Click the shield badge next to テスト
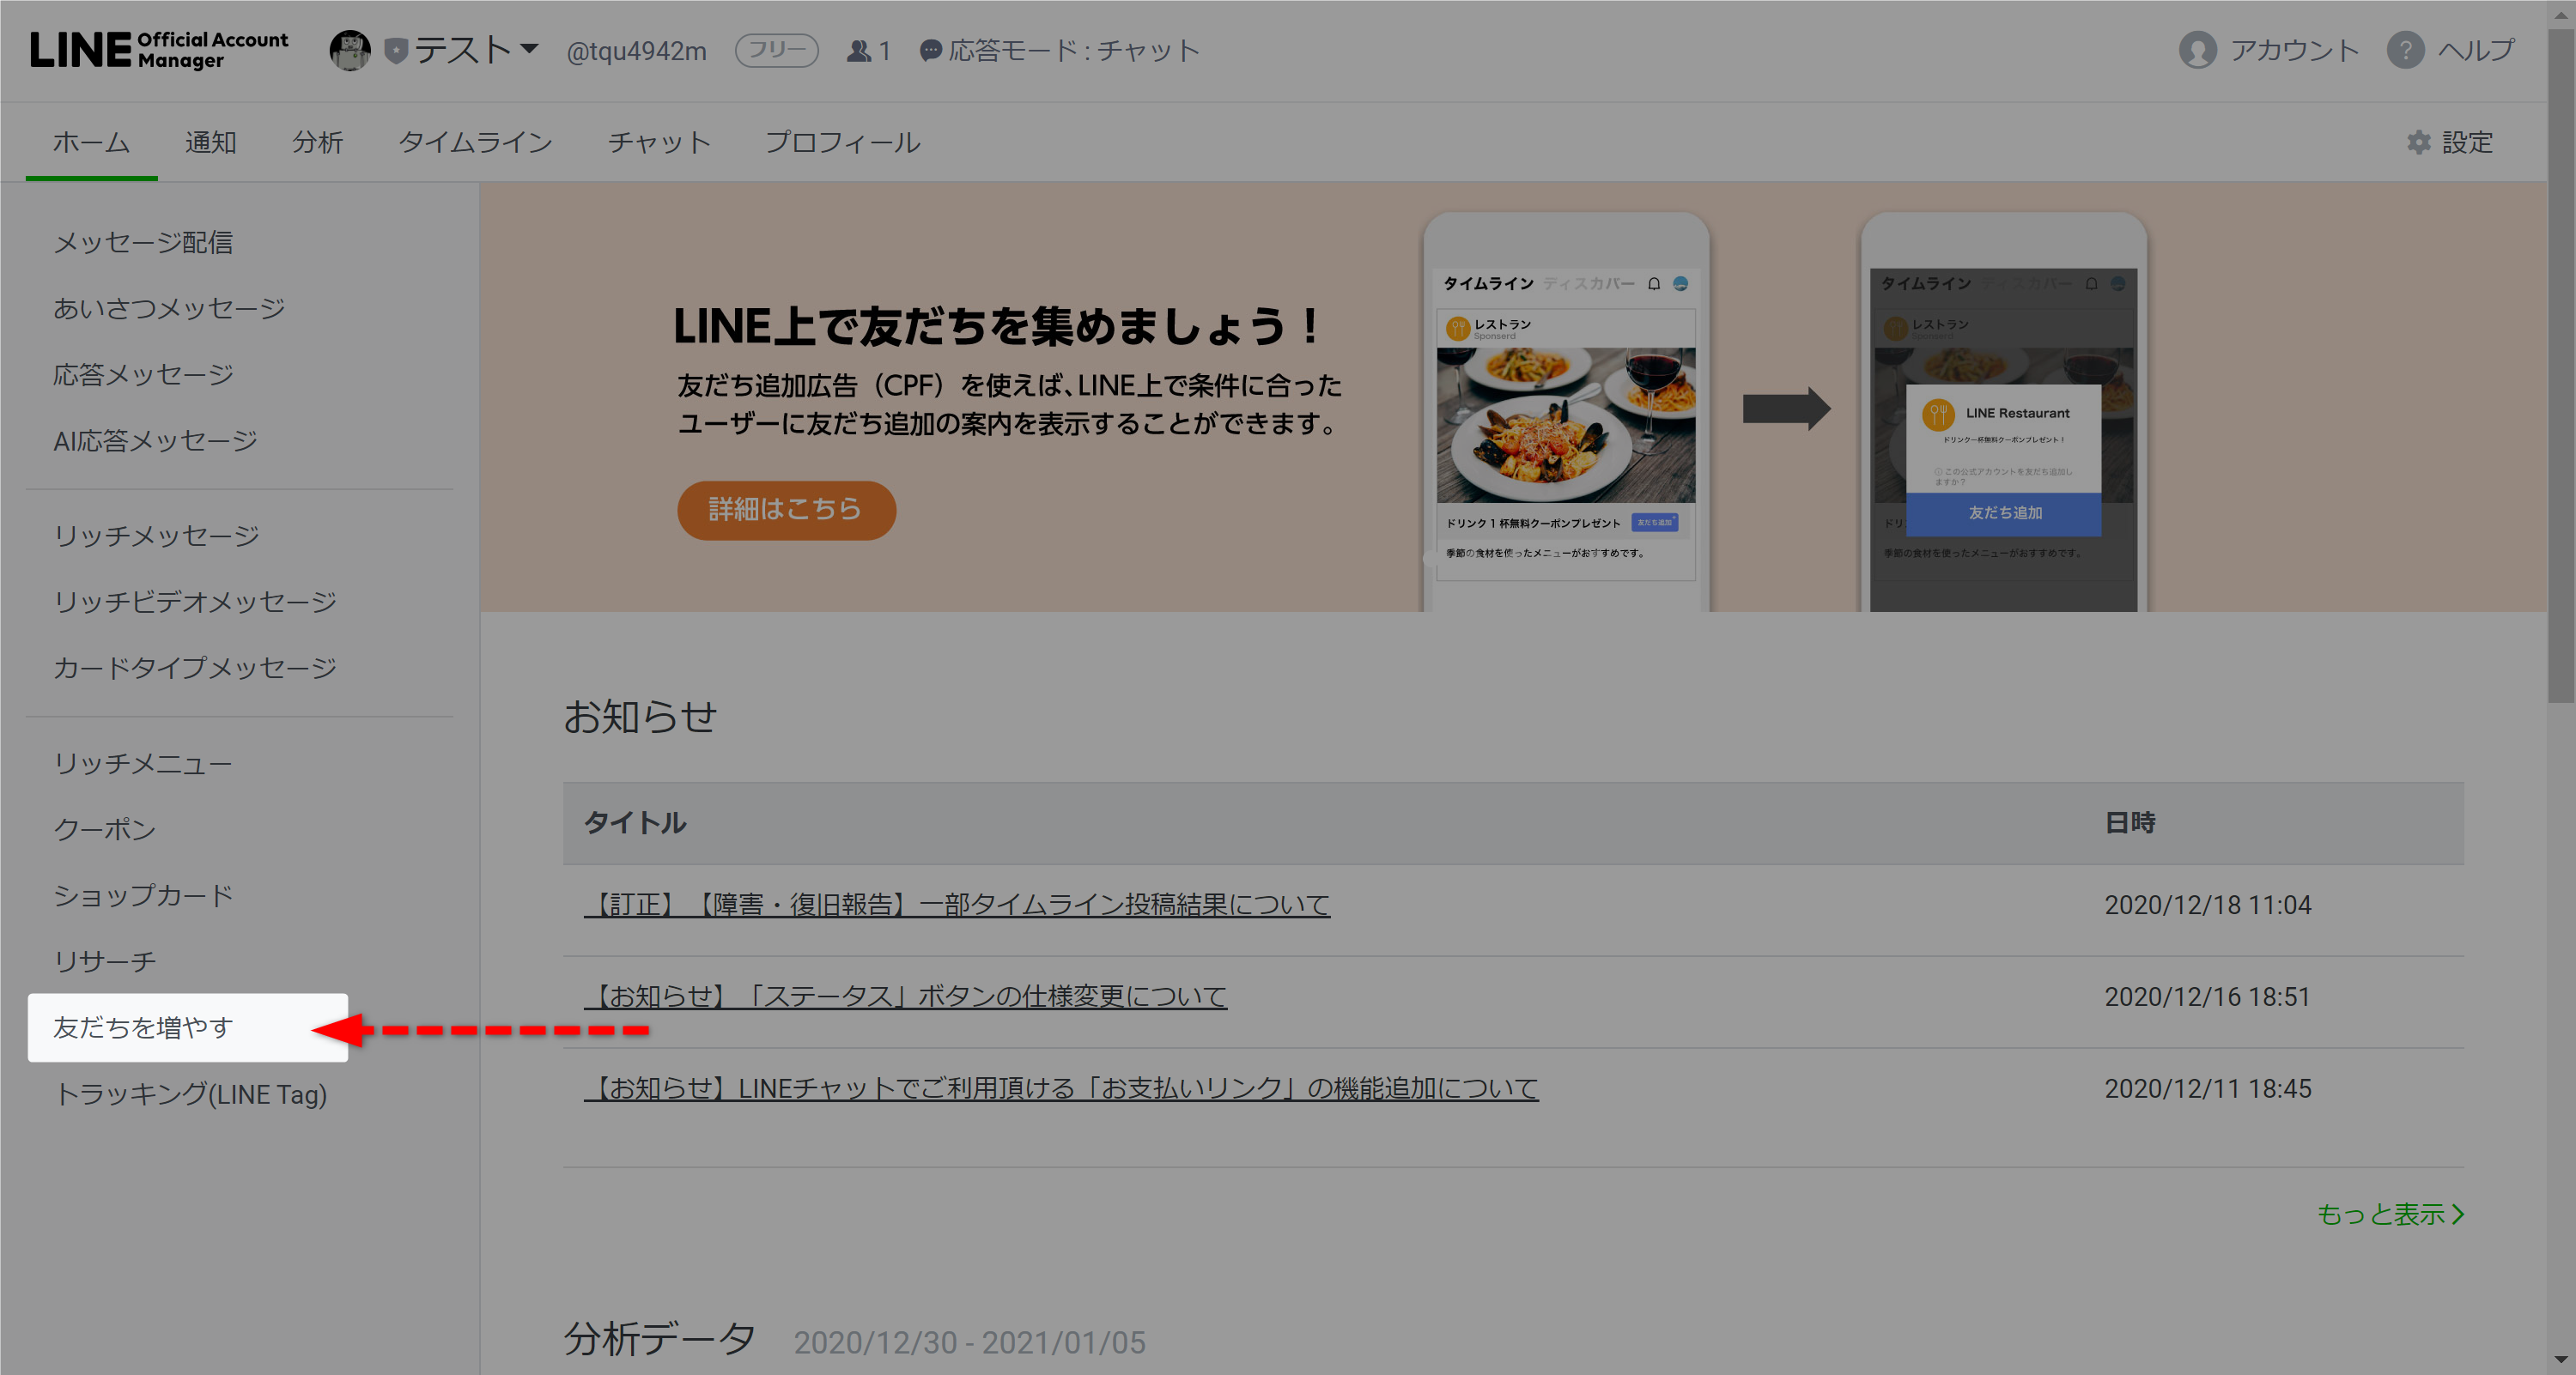The height and width of the screenshot is (1375, 2576). tap(396, 51)
